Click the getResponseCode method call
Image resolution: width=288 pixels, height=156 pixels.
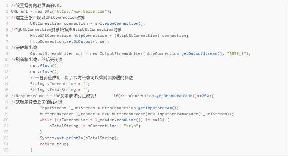[x=174, y=96]
